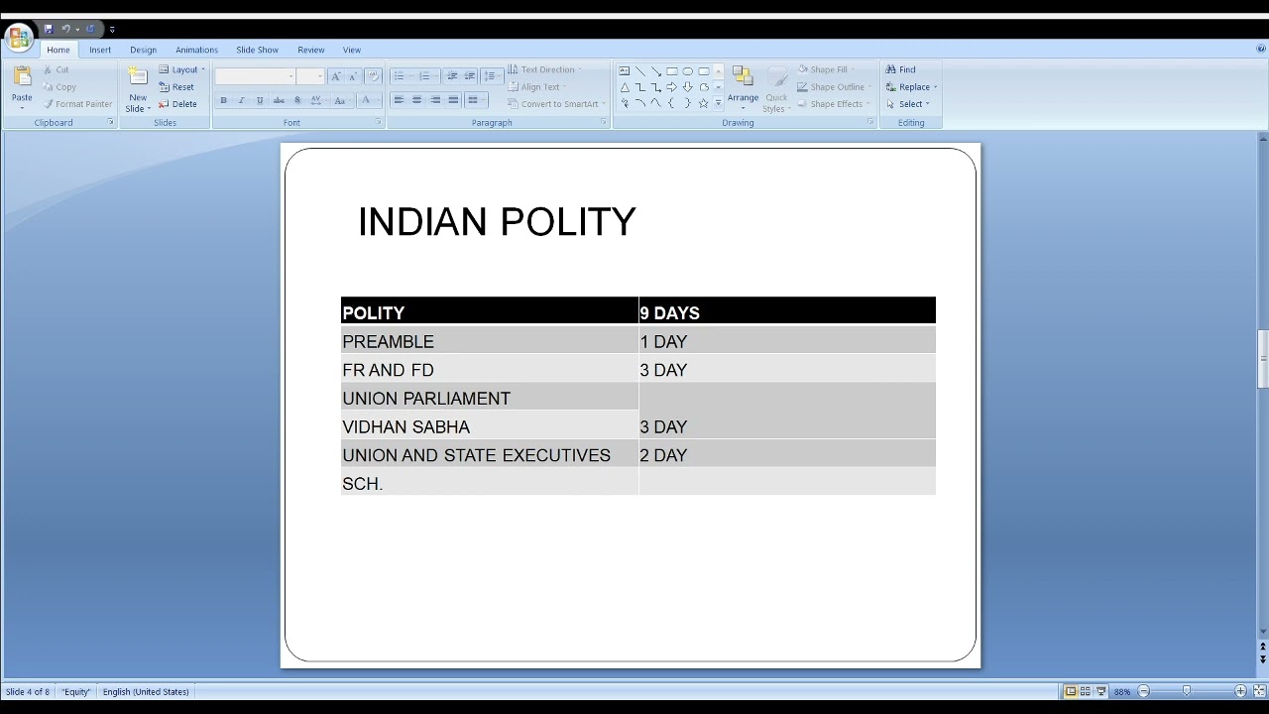Increase font size with Grow Font
The height and width of the screenshot is (714, 1269).
pyautogui.click(x=335, y=76)
